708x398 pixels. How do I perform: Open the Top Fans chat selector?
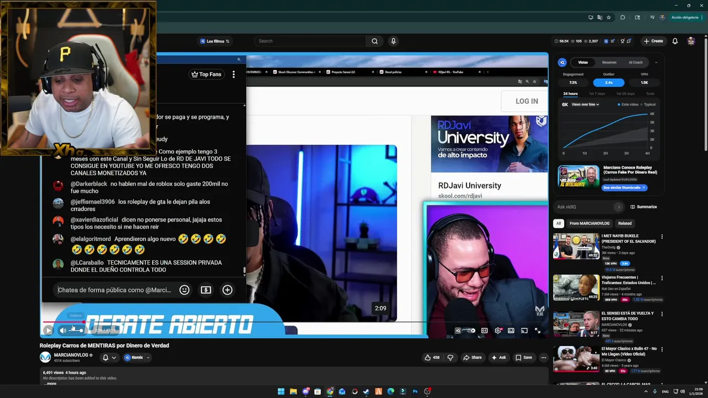tap(206, 74)
